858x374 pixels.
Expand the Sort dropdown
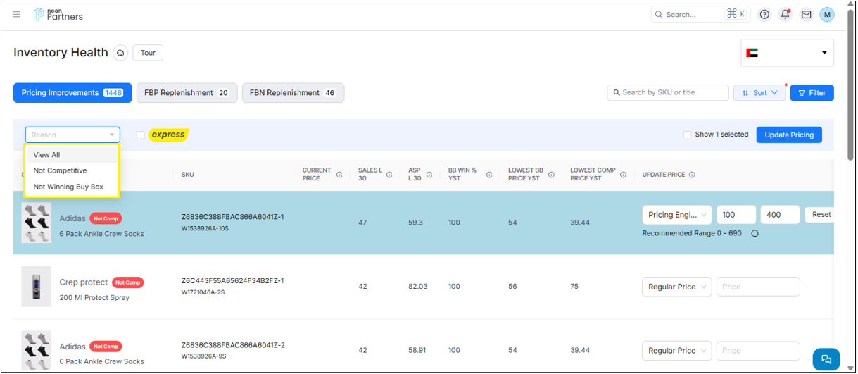[759, 93]
